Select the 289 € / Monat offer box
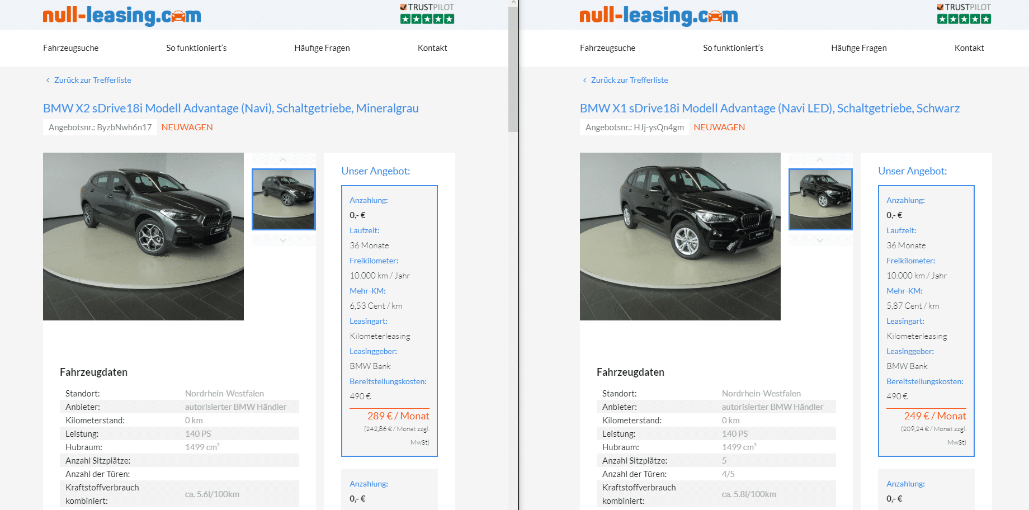 pyautogui.click(x=389, y=321)
